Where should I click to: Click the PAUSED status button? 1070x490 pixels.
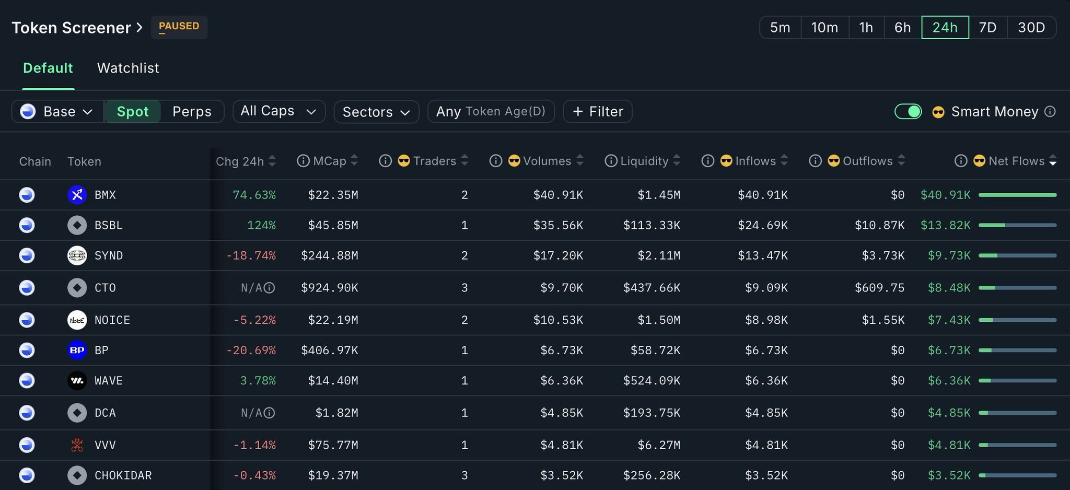pos(179,27)
